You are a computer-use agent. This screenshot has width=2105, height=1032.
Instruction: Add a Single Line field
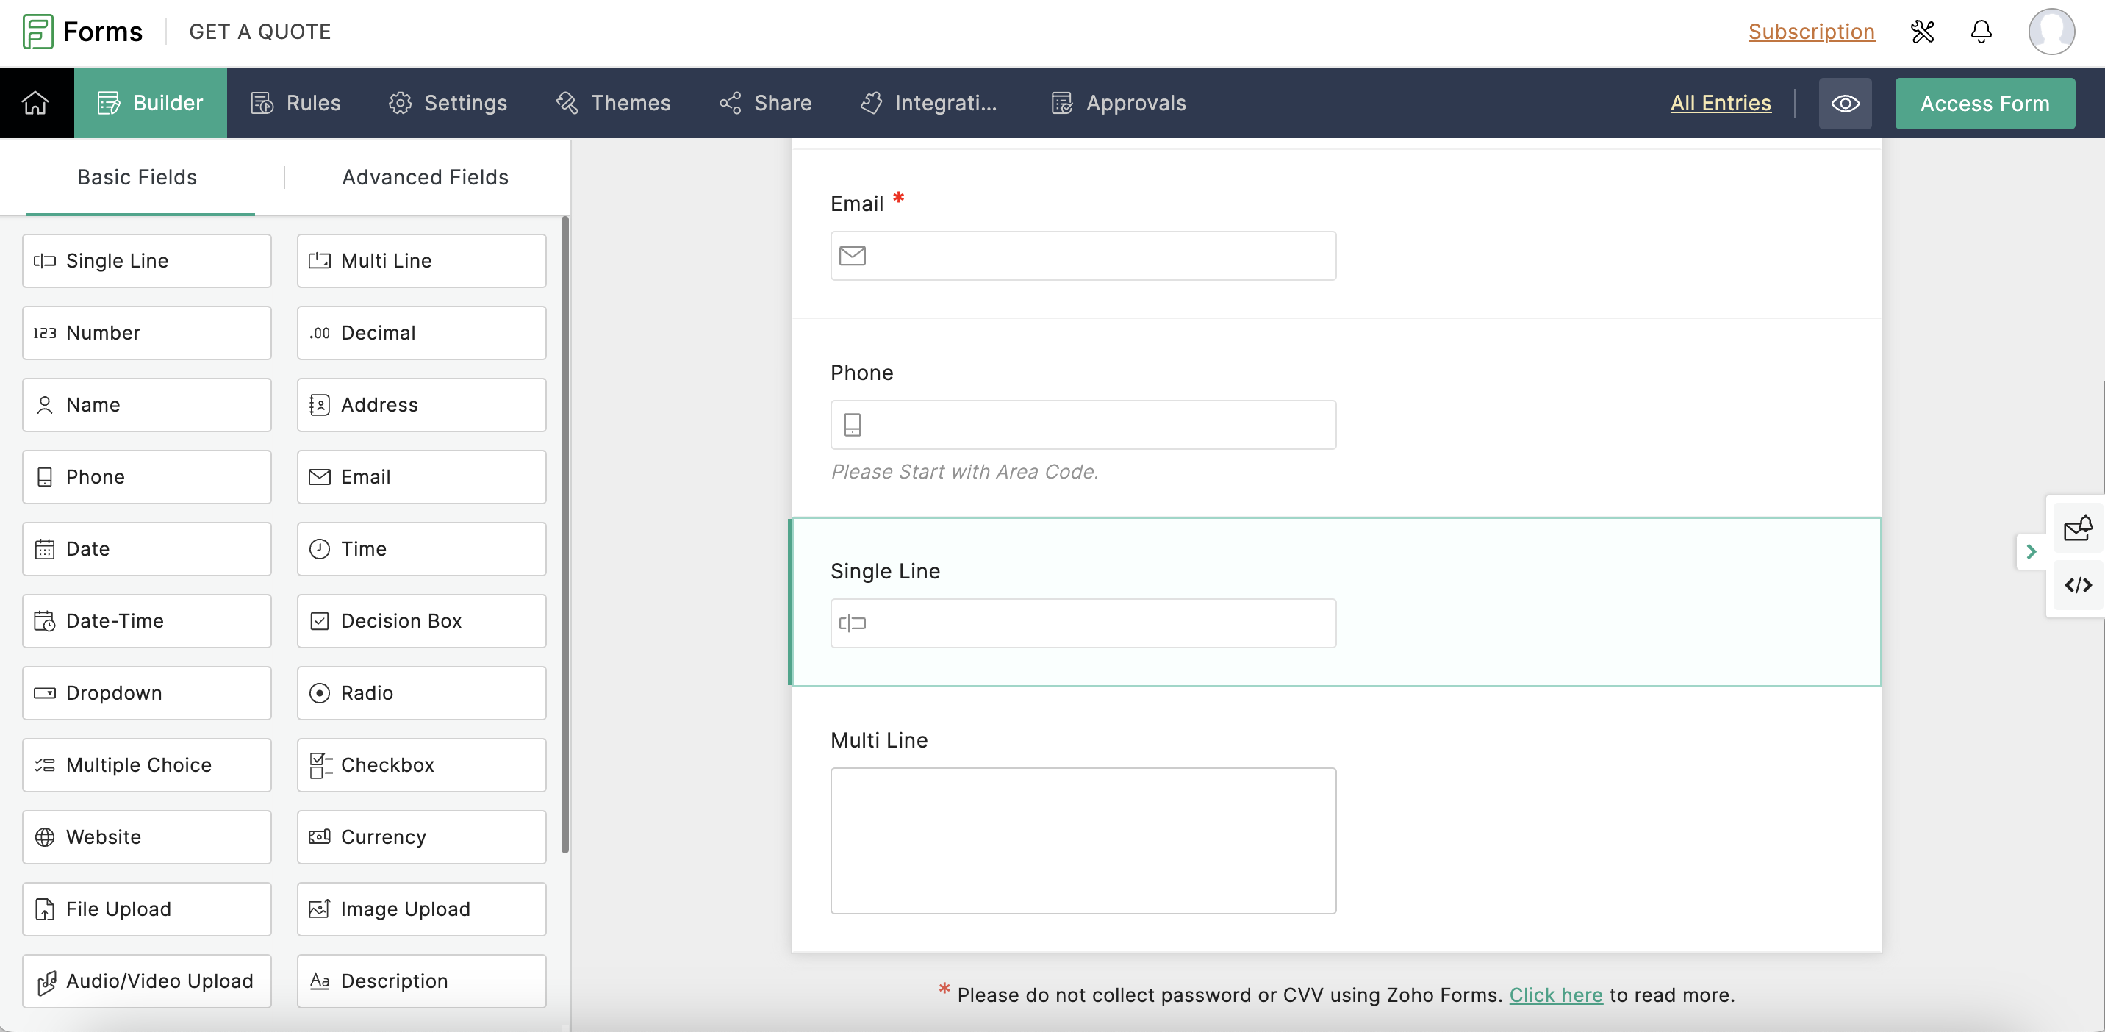pos(146,261)
